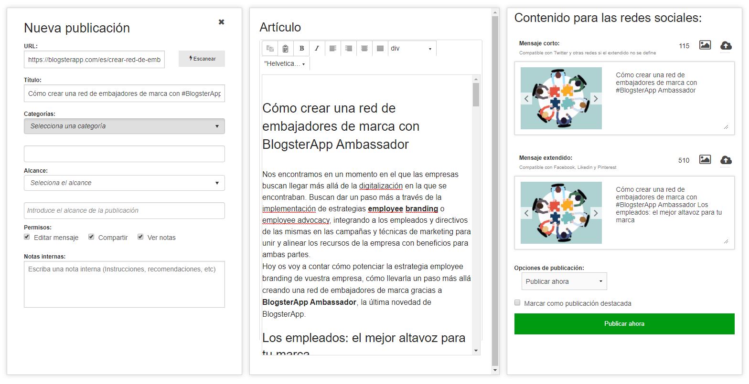749x384 pixels.
Task: Uncheck the Editar mensaje permission
Action: (x=27, y=237)
